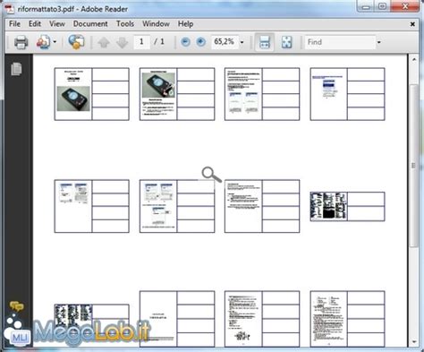The image size is (424, 352).
Task: Click the second middle-row page with three dialogs
Action: pos(177,206)
